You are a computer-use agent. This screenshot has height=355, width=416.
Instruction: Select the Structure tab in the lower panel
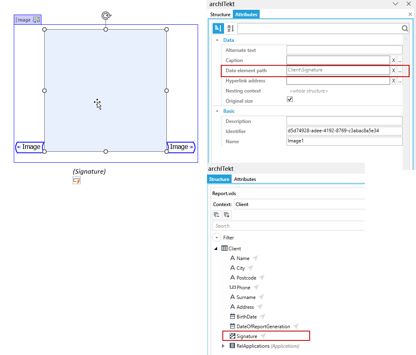point(219,179)
